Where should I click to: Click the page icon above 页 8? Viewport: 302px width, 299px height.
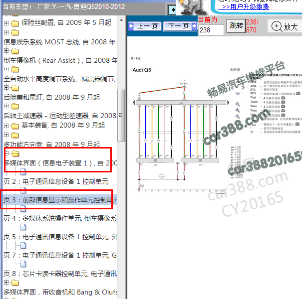pos(23,264)
